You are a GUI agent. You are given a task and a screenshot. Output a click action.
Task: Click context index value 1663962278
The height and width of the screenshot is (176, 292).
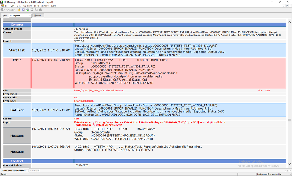click(x=81, y=165)
